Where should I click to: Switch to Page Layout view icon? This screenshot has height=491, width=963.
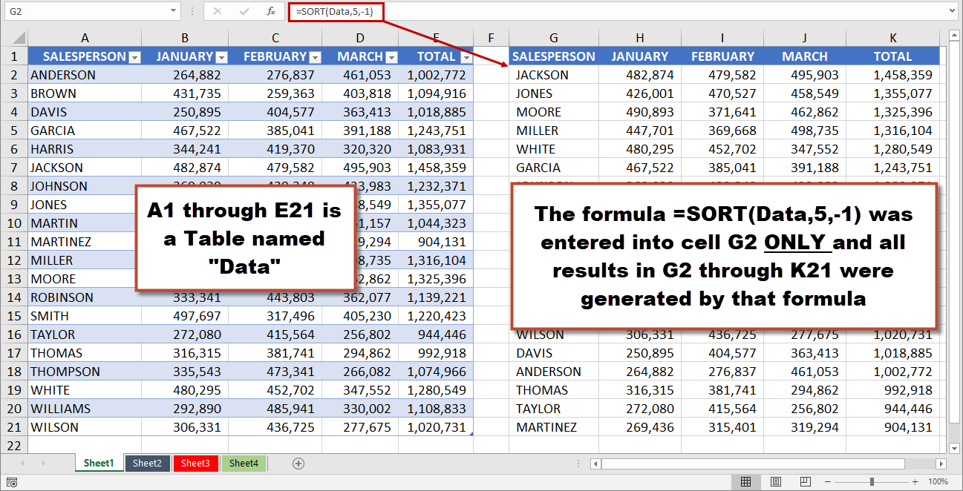point(776,481)
